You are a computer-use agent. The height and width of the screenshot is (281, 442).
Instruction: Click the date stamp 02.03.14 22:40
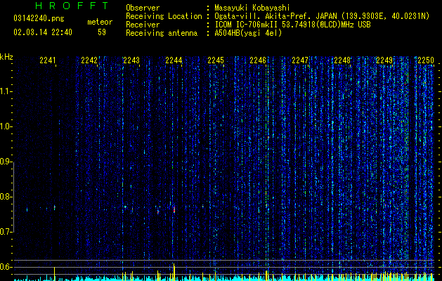43,32
